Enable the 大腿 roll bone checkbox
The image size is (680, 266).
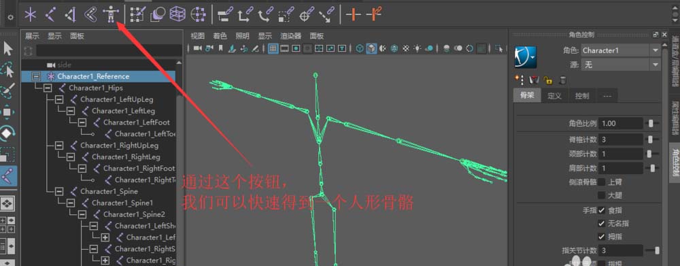pos(602,196)
